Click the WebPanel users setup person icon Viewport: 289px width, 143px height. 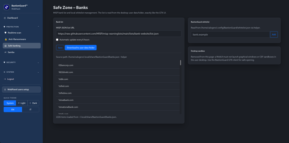point(5,90)
